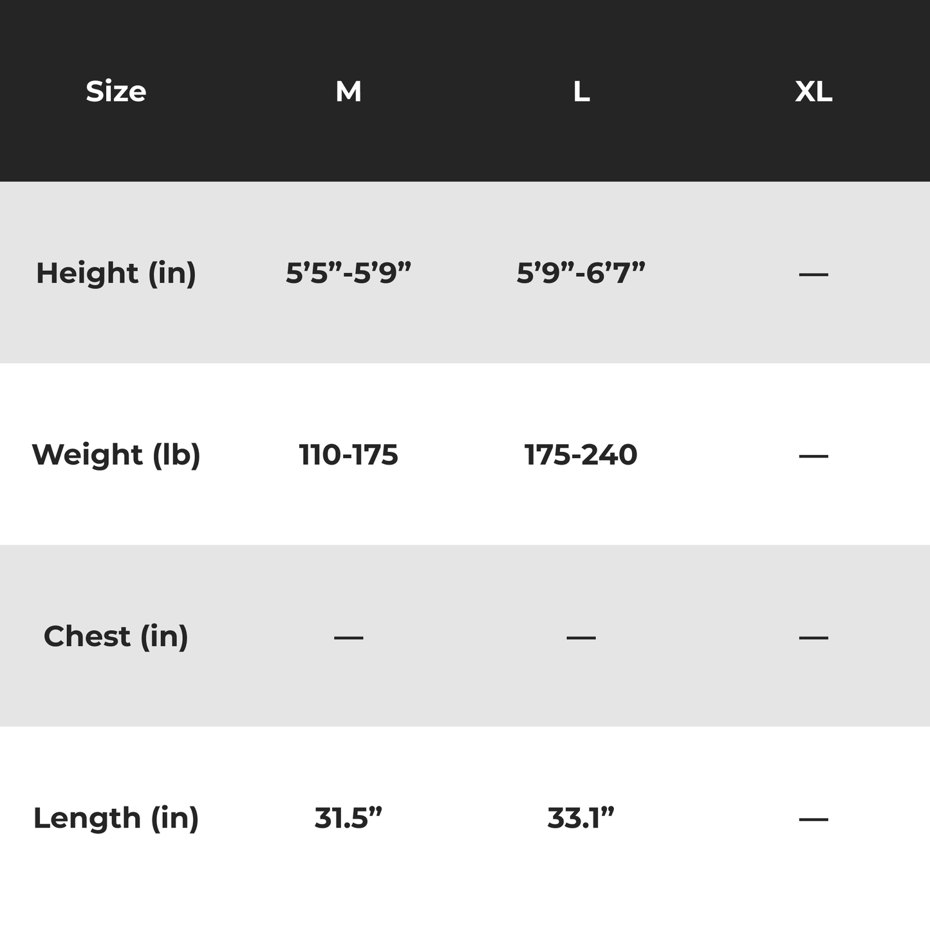Select the M size header

(348, 91)
